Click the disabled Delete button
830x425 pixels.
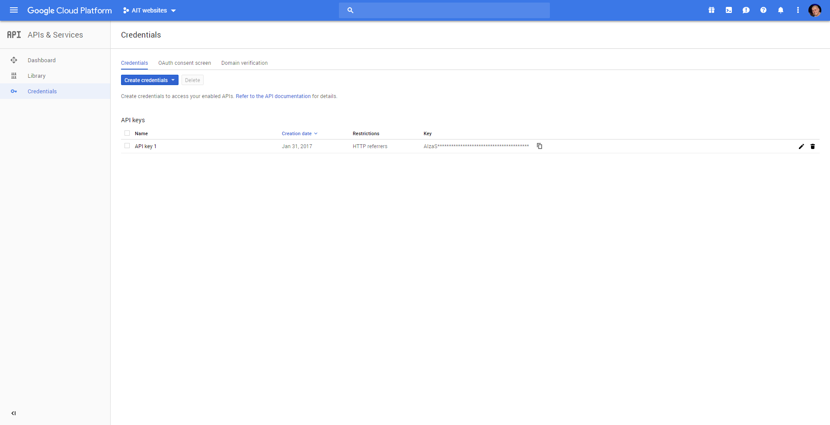pos(192,80)
